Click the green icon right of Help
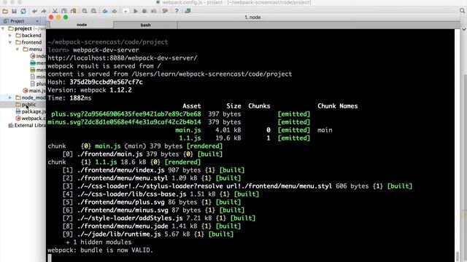This screenshot has width=467, height=262. coord(188,12)
